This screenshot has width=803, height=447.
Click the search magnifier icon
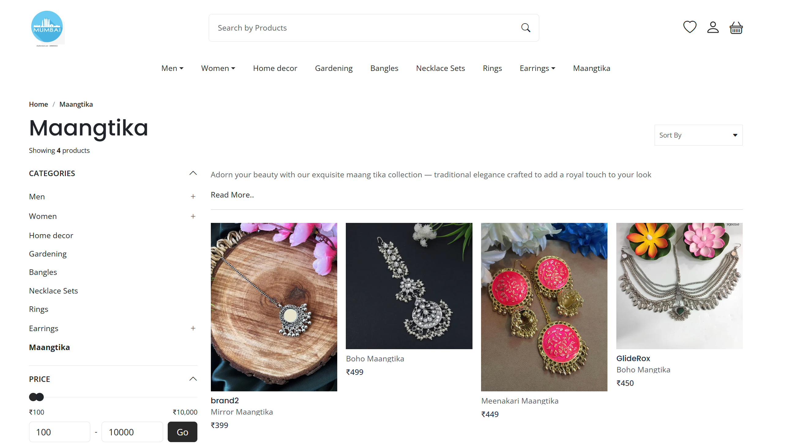pos(525,28)
